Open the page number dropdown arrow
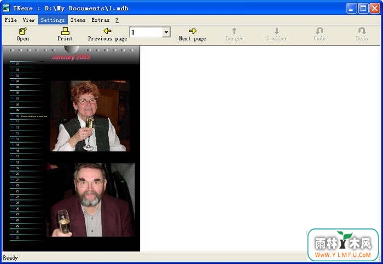The image size is (383, 264). (166, 32)
